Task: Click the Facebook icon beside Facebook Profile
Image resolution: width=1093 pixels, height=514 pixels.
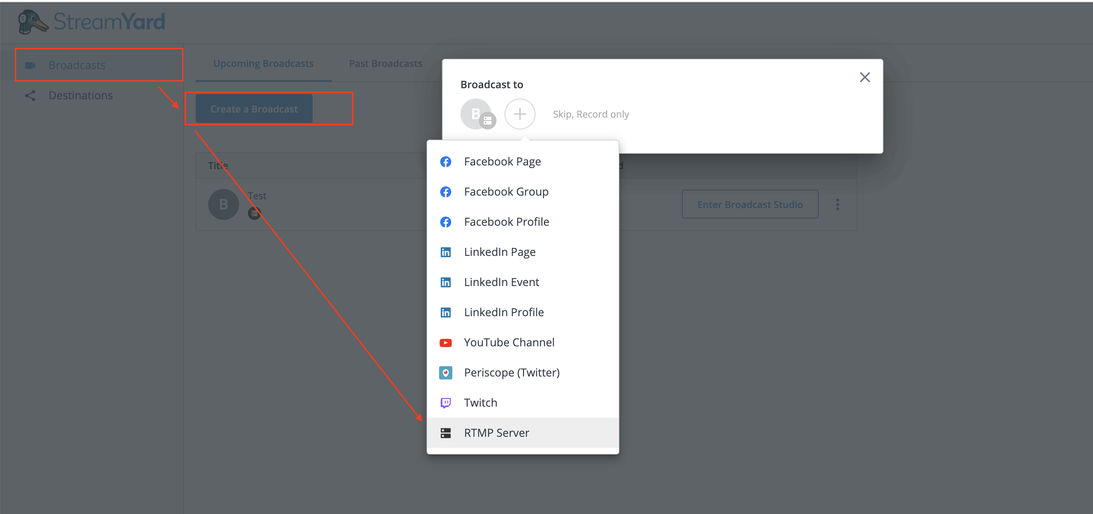Action: 445,222
